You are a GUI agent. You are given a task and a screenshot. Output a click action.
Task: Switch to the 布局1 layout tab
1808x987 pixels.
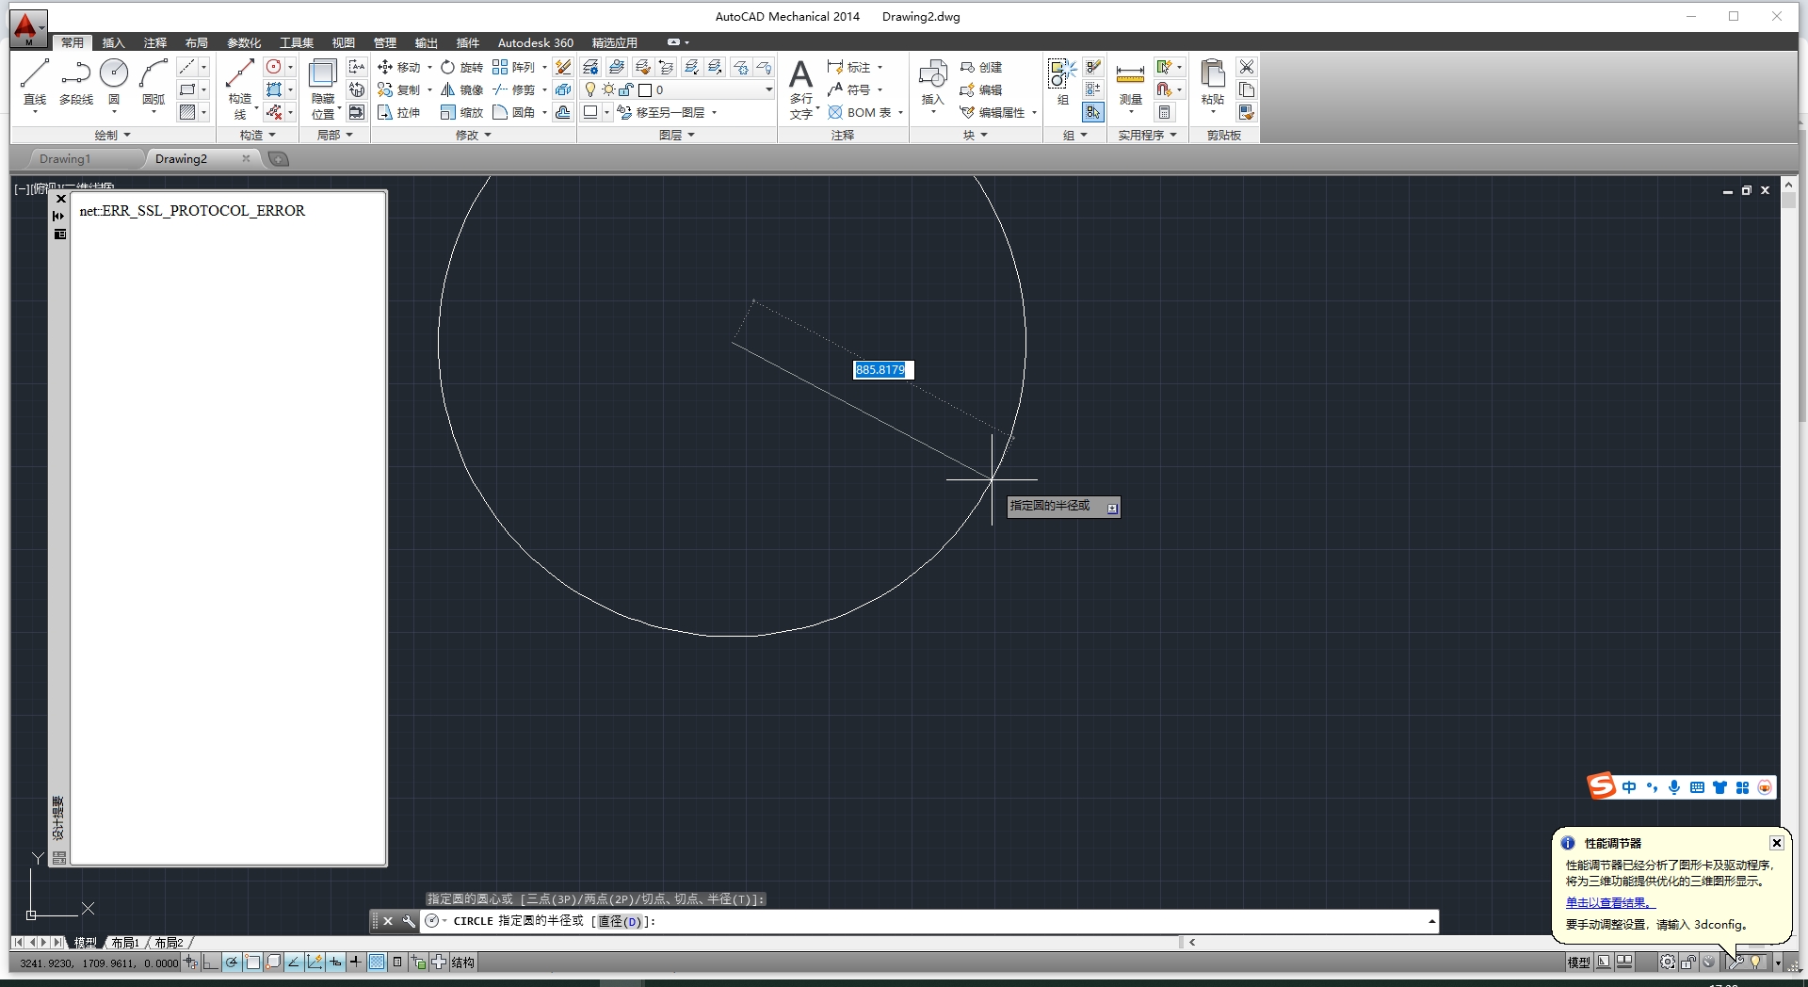click(x=123, y=942)
